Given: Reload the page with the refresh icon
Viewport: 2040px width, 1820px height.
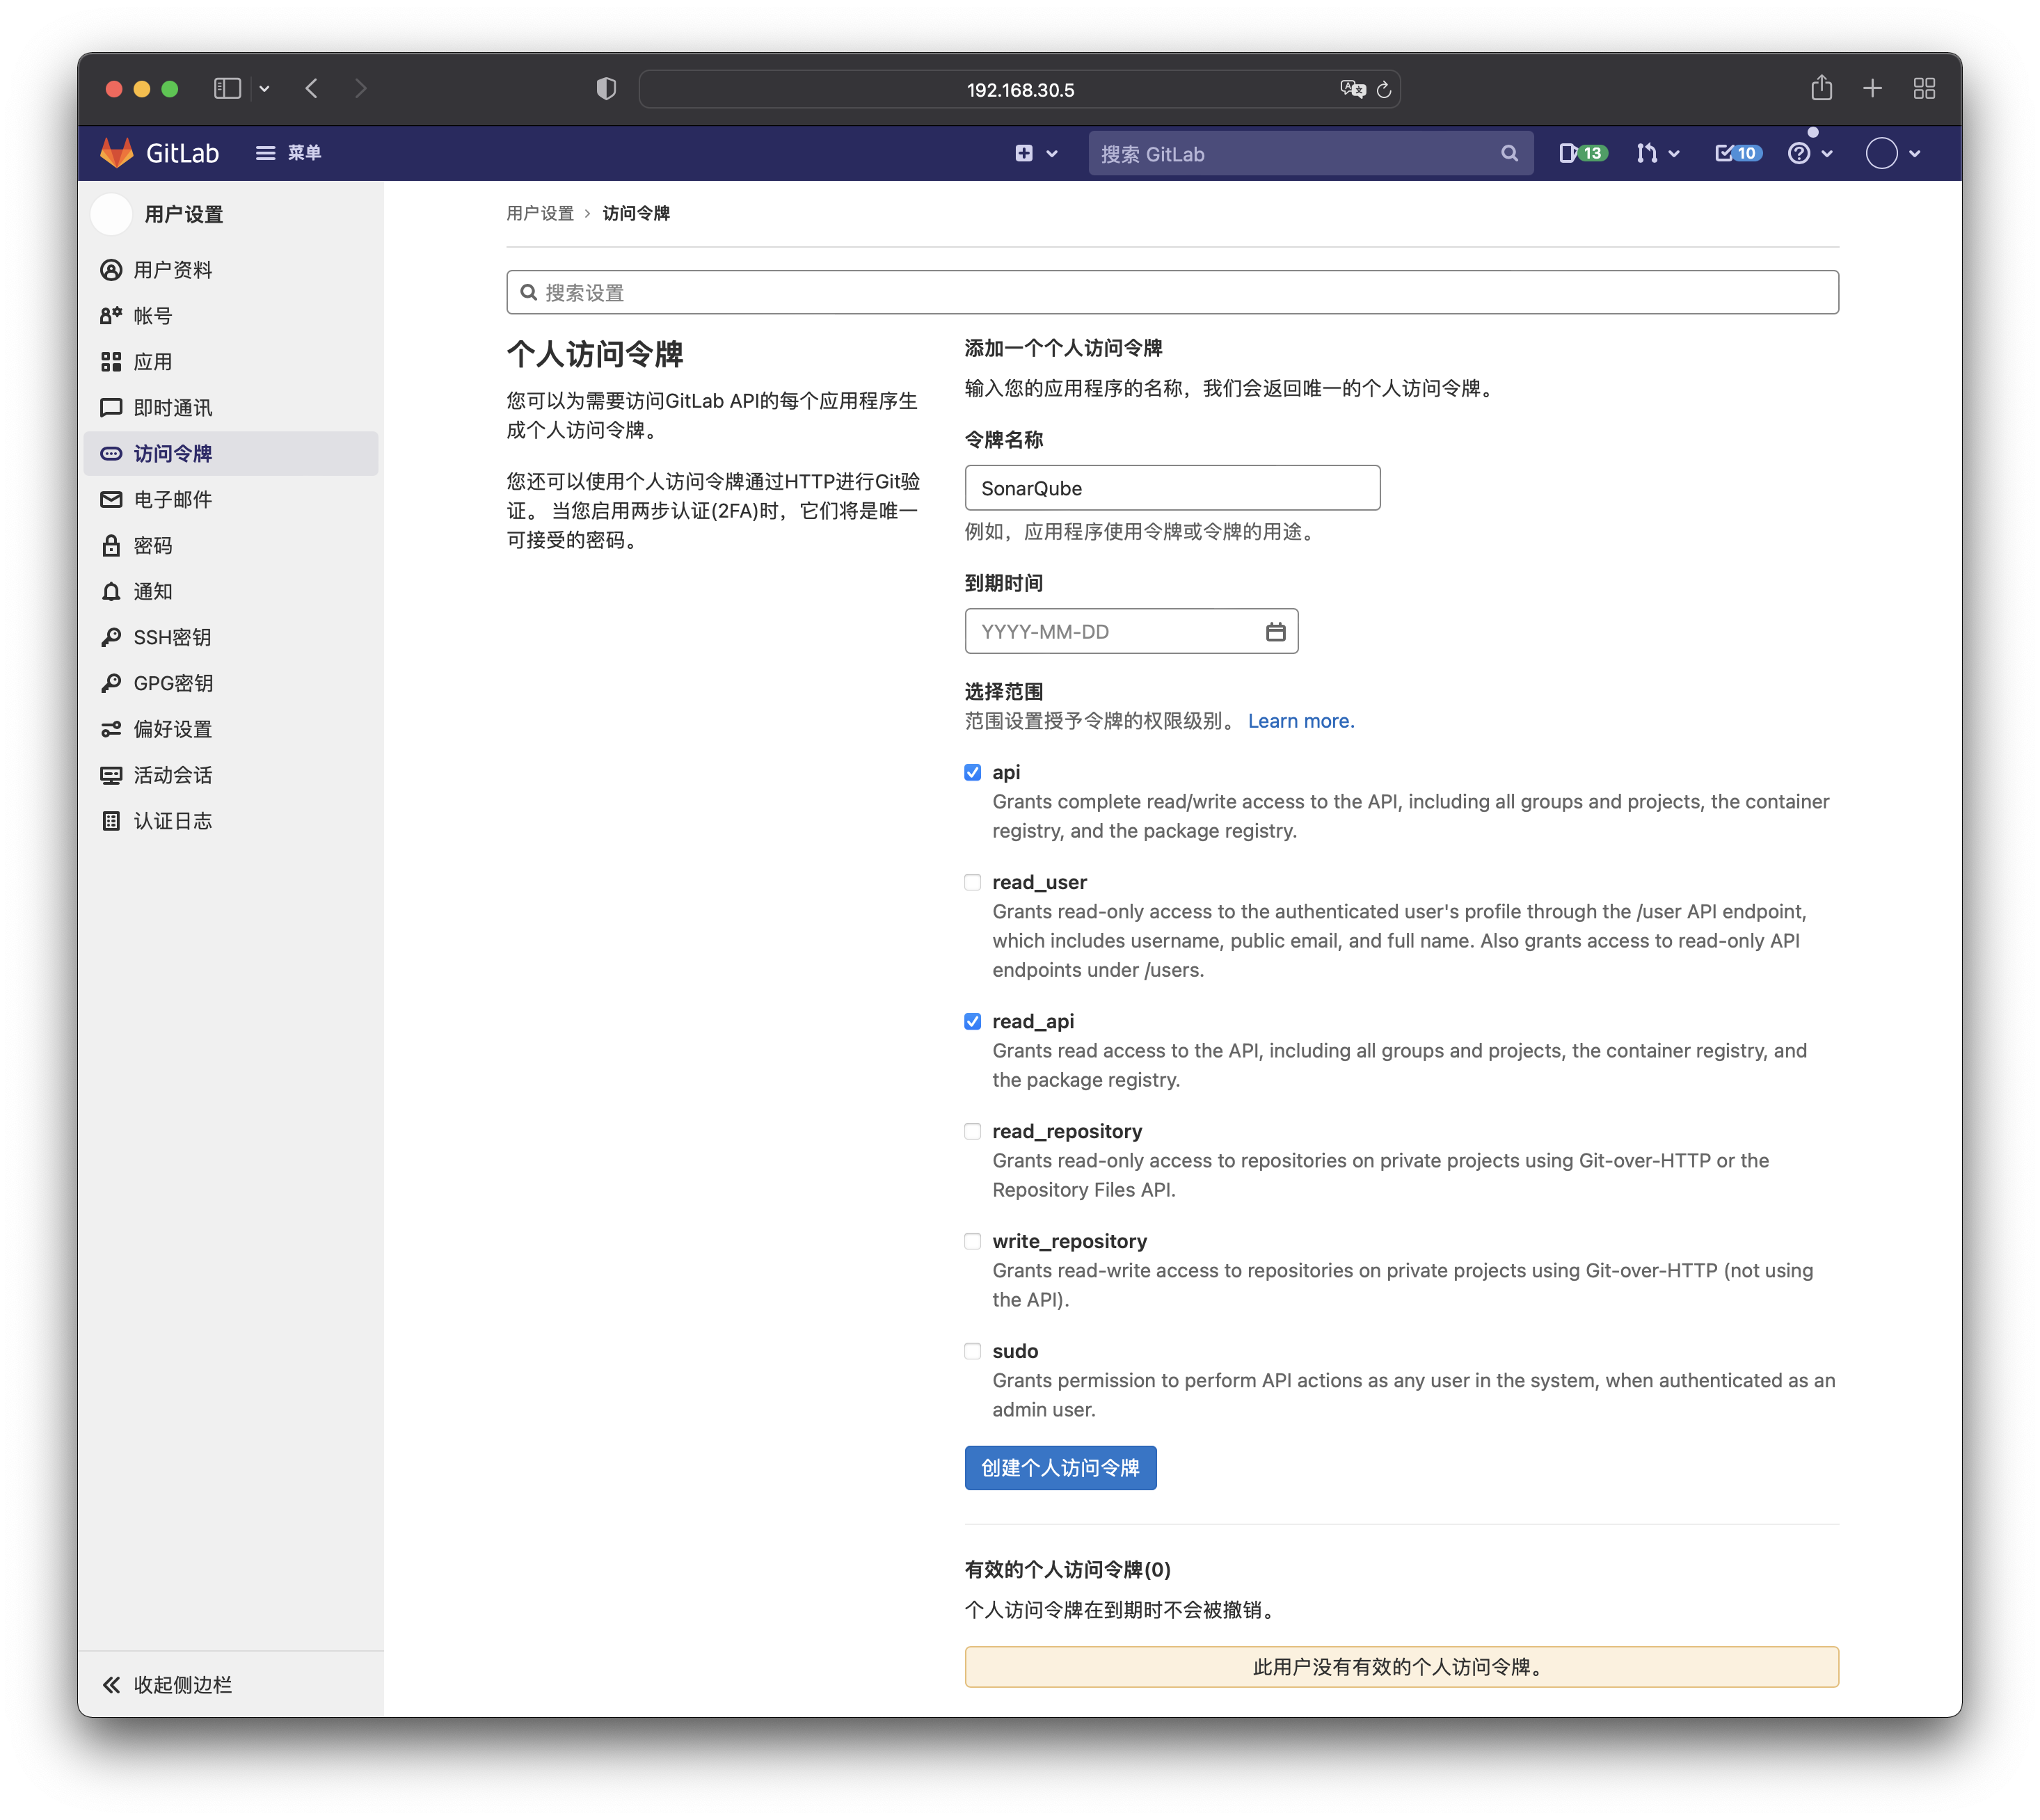Looking at the screenshot, I should click(1384, 90).
